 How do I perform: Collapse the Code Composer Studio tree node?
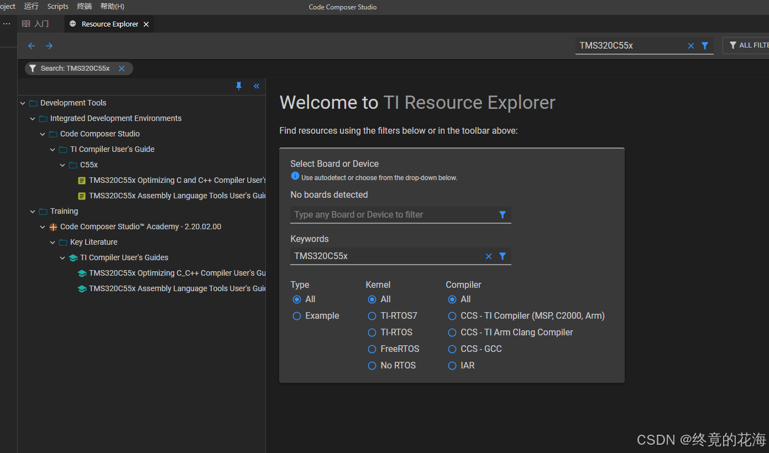click(43, 134)
